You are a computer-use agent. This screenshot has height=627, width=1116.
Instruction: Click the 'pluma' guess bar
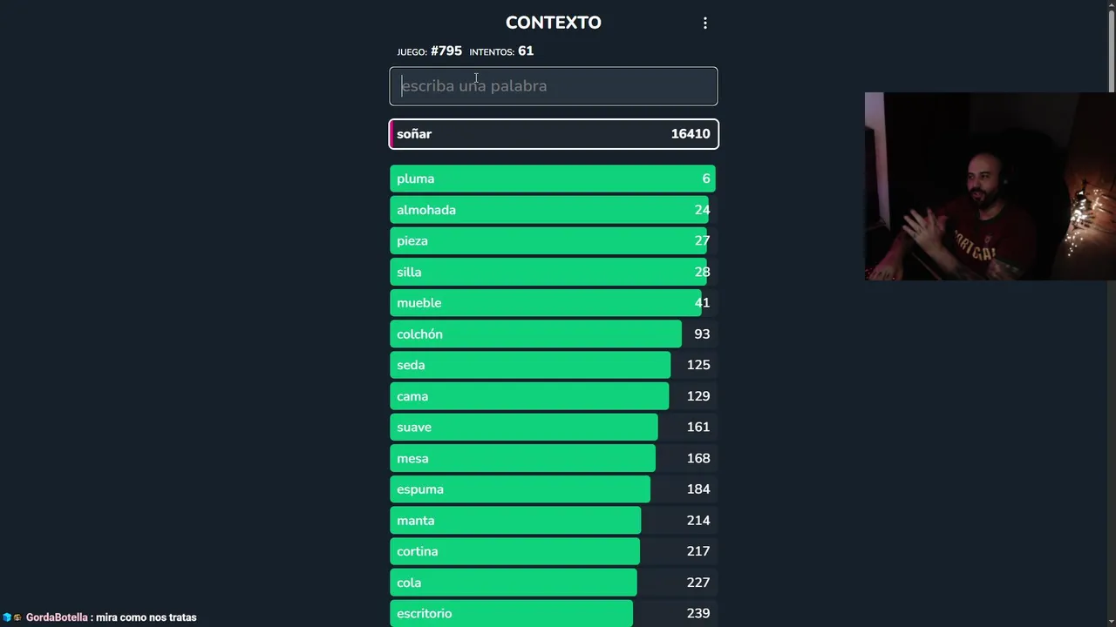tap(553, 179)
